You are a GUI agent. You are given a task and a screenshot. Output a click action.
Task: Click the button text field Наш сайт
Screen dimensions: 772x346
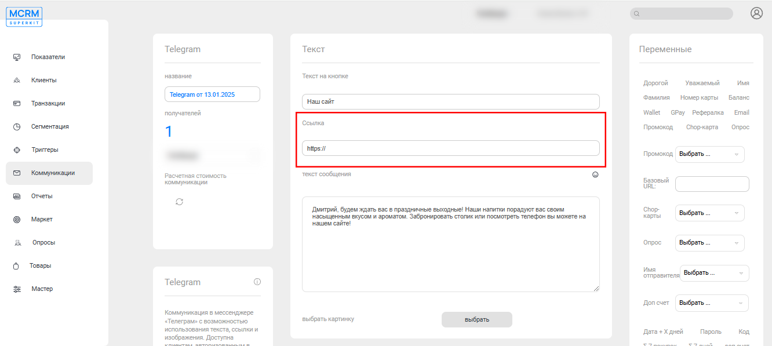pyautogui.click(x=450, y=101)
